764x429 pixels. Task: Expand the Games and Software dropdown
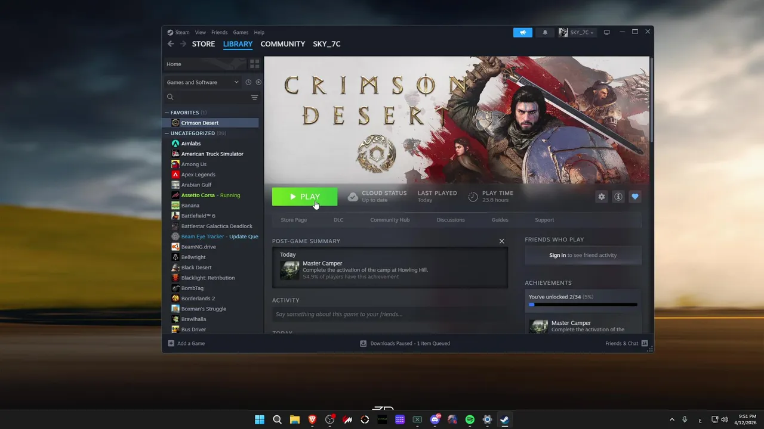pyautogui.click(x=202, y=82)
